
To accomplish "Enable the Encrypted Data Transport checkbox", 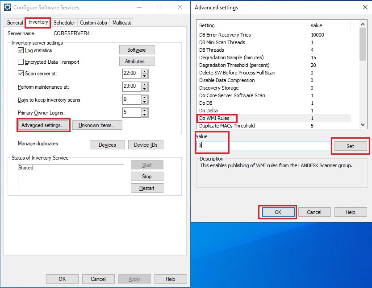I will tap(21, 62).
